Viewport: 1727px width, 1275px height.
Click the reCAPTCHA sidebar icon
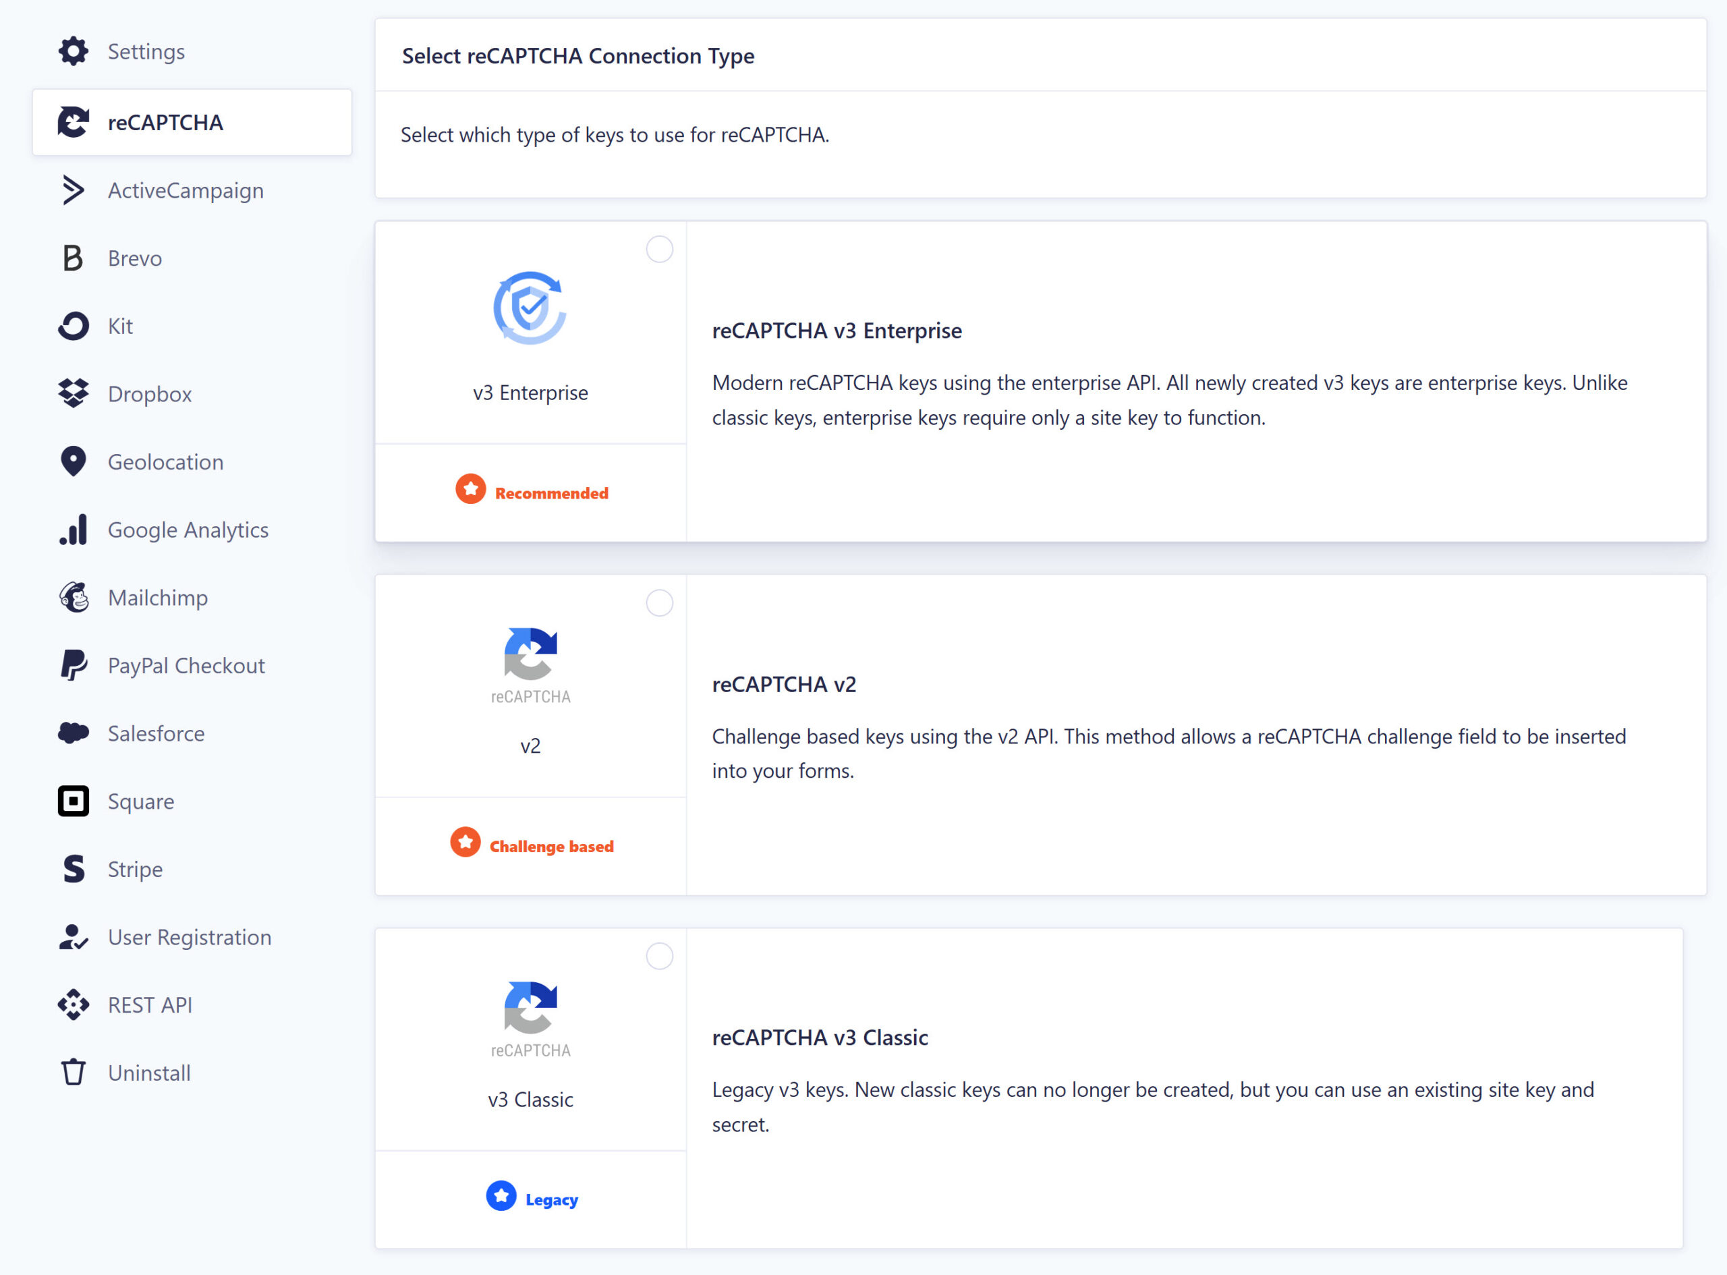pos(74,122)
